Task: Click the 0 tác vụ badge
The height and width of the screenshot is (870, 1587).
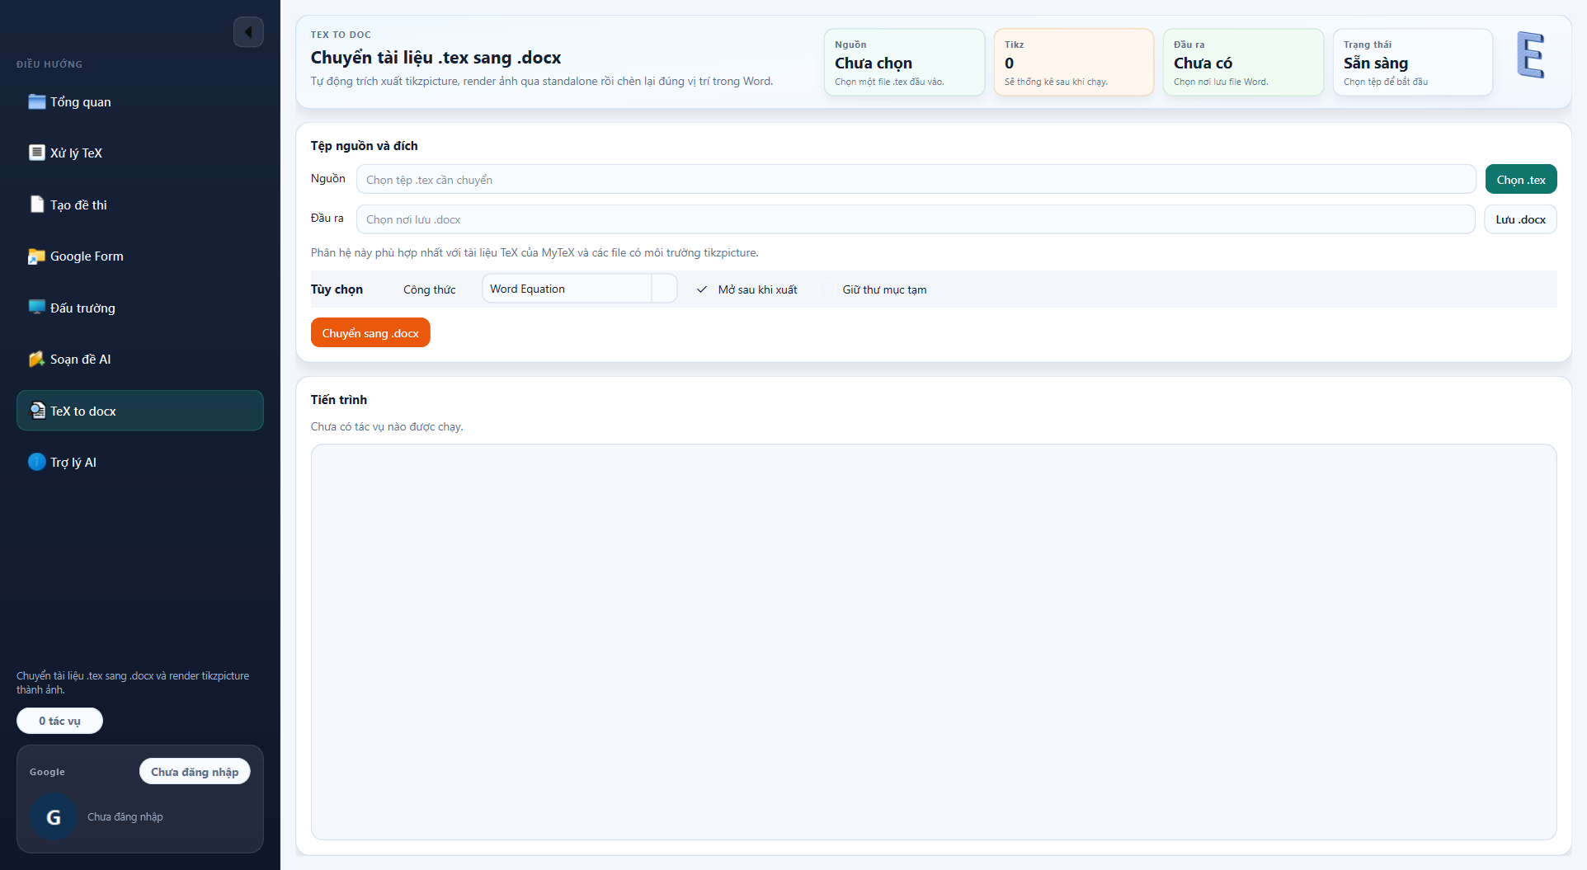Action: coord(59,721)
